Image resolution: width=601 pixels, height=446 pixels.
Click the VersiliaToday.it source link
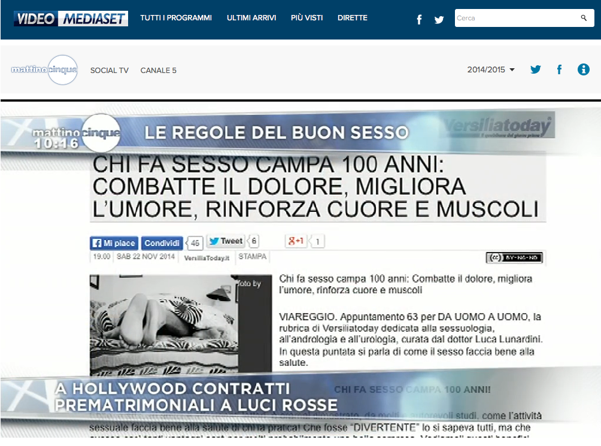[207, 258]
